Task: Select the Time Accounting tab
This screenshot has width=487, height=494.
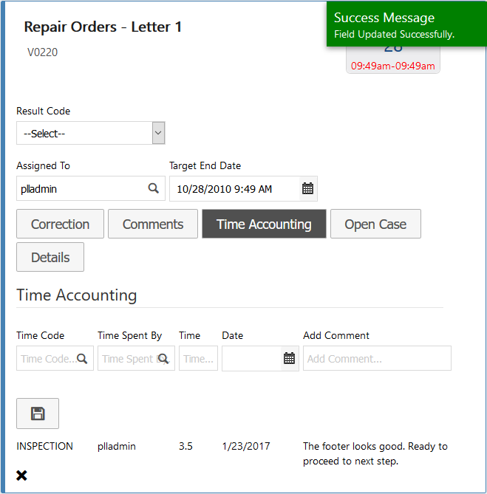Action: coord(264,224)
